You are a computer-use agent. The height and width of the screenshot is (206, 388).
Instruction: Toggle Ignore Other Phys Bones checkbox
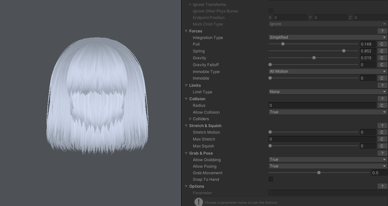click(271, 11)
